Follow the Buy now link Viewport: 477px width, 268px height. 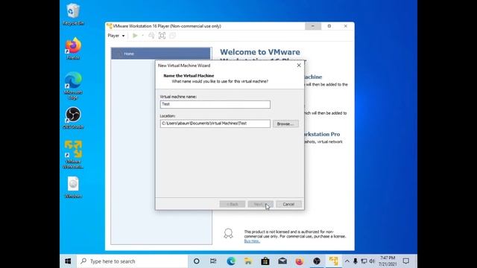tap(252, 241)
